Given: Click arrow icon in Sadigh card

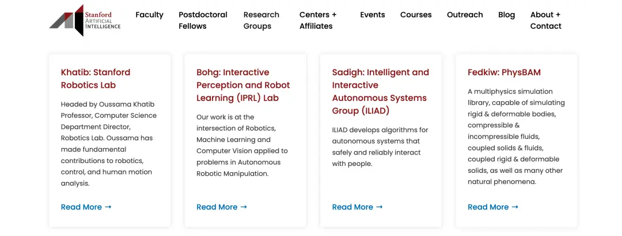Looking at the screenshot, I should point(380,207).
